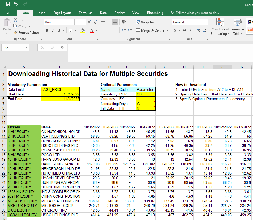Viewport: 253px width, 220px height.
Task: Click the Format as Table button
Action: (x=237, y=27)
